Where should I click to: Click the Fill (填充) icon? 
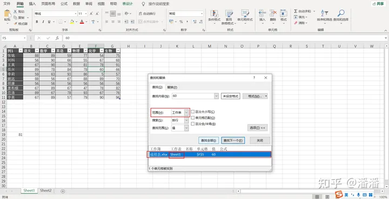(x=296, y=17)
